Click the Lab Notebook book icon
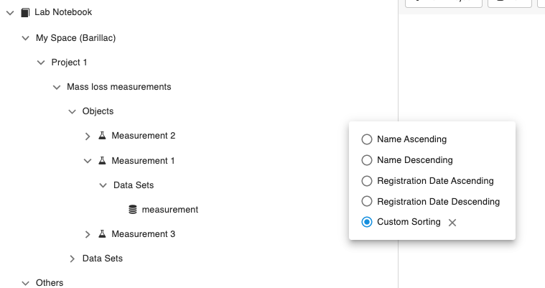The height and width of the screenshot is (288, 545). tap(25, 12)
